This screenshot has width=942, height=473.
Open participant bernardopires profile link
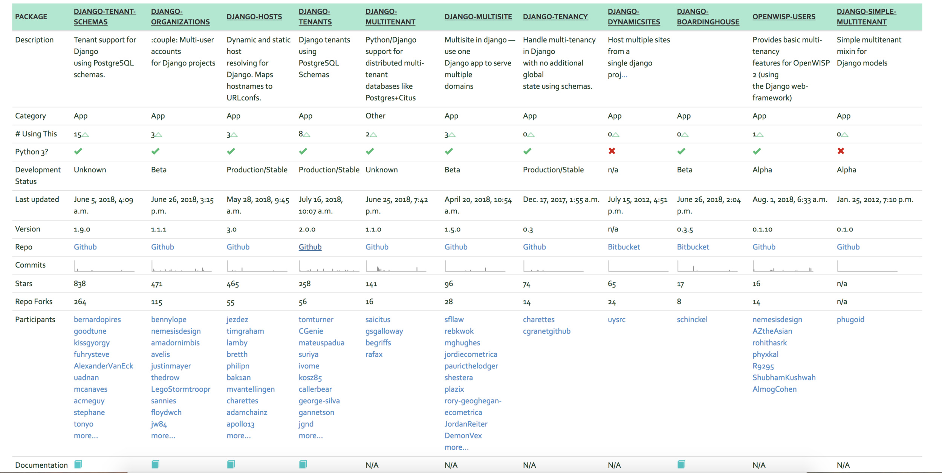coord(97,319)
